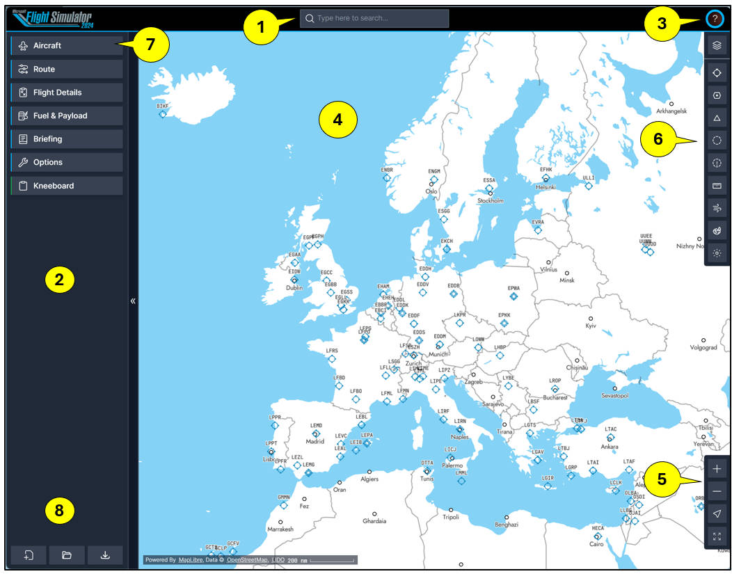Select the measure distance ruler tool
732x574 pixels.
click(x=717, y=184)
